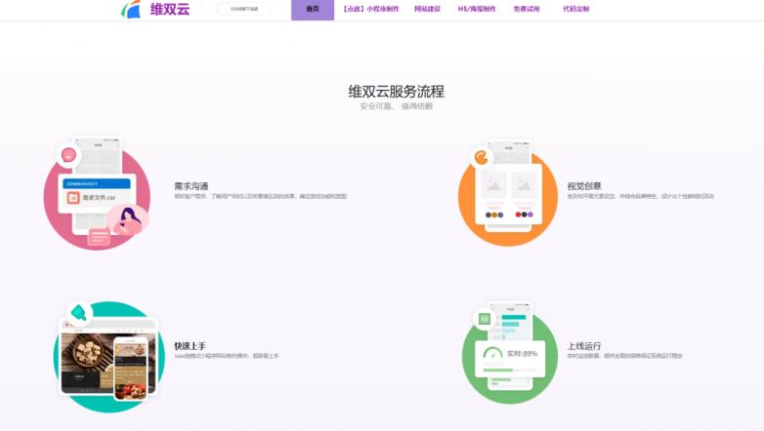Screen dimensions: 764x431
Task: Click the description under 快速上手
Action: coord(227,356)
